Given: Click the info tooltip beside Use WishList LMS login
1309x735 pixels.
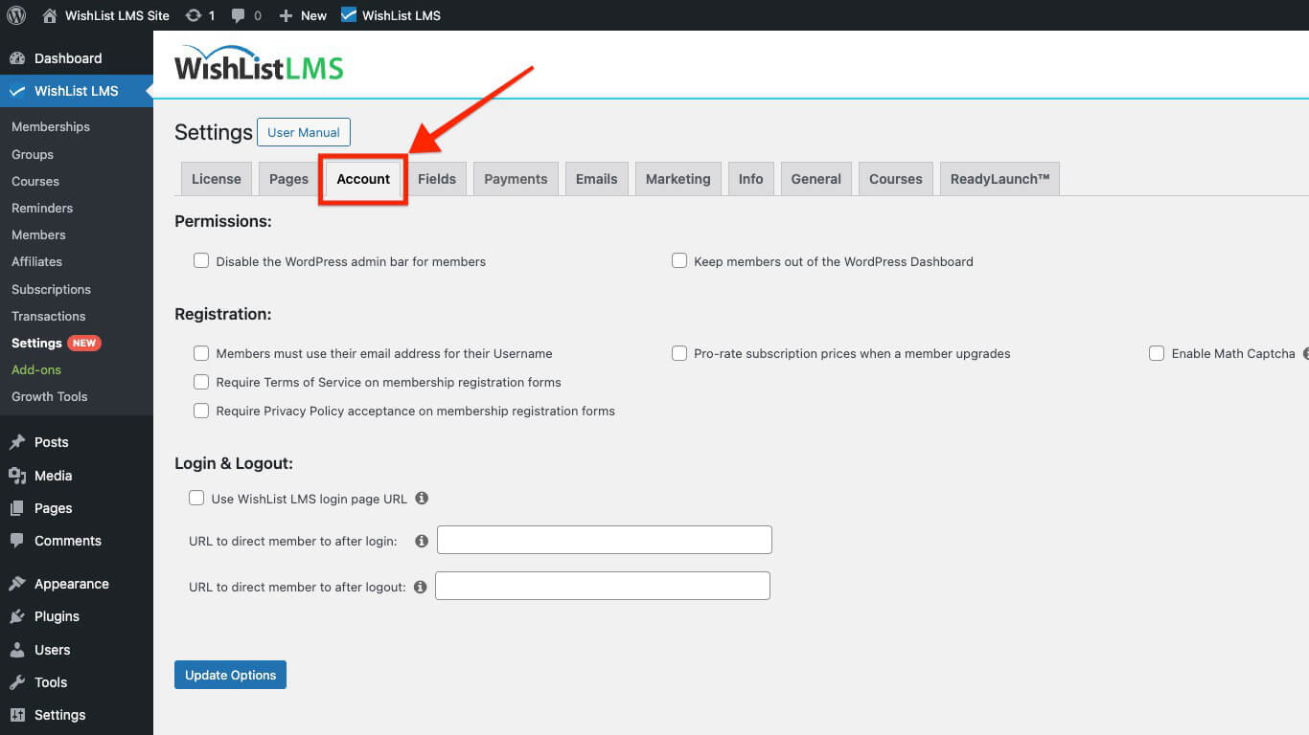Looking at the screenshot, I should click(422, 498).
